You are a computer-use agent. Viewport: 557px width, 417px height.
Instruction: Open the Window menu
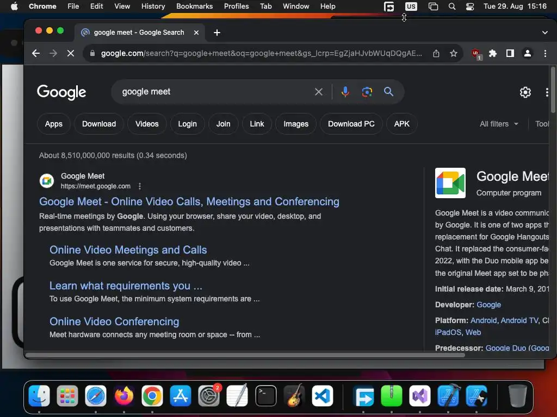pyautogui.click(x=296, y=7)
